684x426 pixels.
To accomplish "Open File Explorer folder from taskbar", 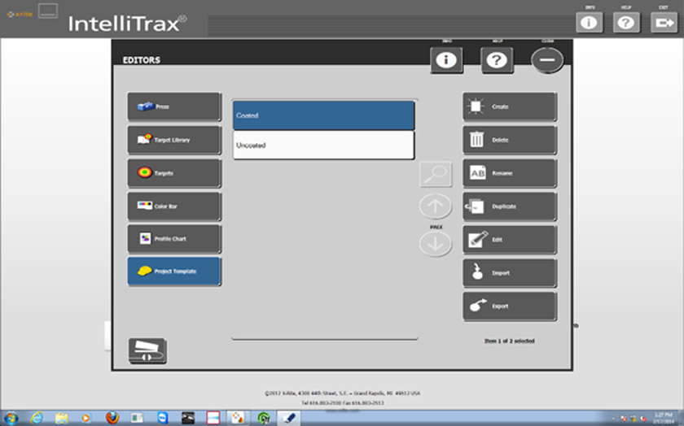I will coord(62,419).
